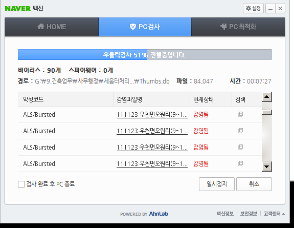
Task: Click the search icon in third ALS/Bursted row
Action: point(240,147)
